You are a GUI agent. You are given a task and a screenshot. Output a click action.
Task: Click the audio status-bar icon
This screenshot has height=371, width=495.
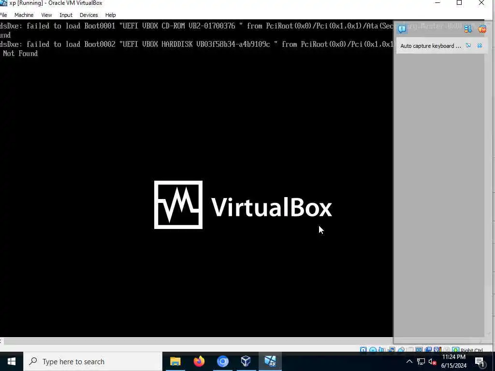pos(382,350)
